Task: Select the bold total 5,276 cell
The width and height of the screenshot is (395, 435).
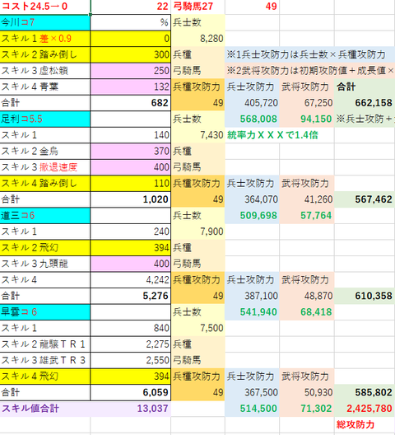Action: pyautogui.click(x=131, y=296)
